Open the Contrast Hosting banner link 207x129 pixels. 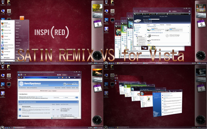click(x=71, y=84)
